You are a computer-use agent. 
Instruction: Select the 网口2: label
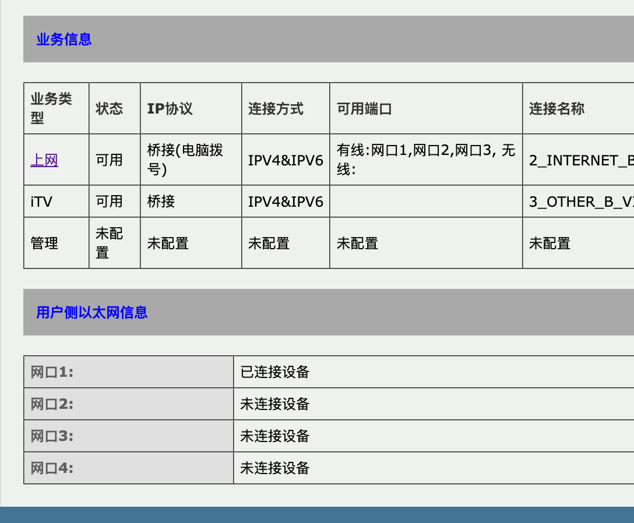[x=52, y=404]
